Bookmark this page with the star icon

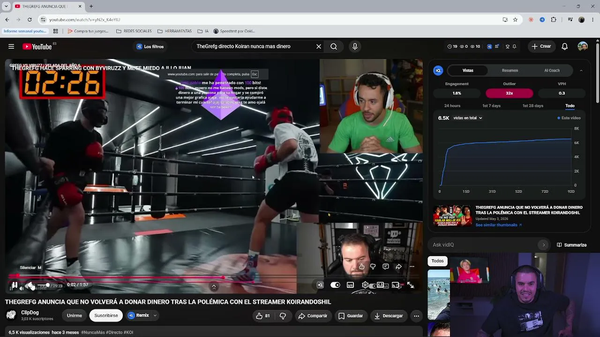pos(515,20)
